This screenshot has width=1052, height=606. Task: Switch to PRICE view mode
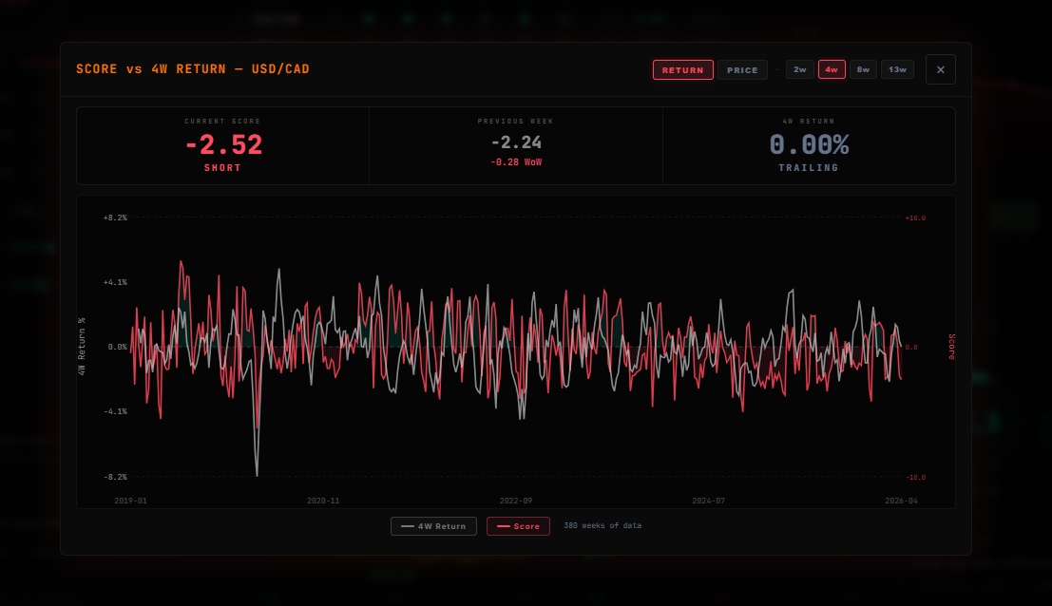pyautogui.click(x=742, y=69)
